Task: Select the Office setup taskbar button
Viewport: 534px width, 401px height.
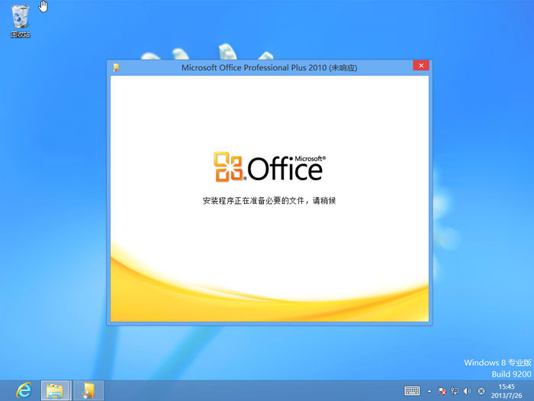Action: point(88,390)
